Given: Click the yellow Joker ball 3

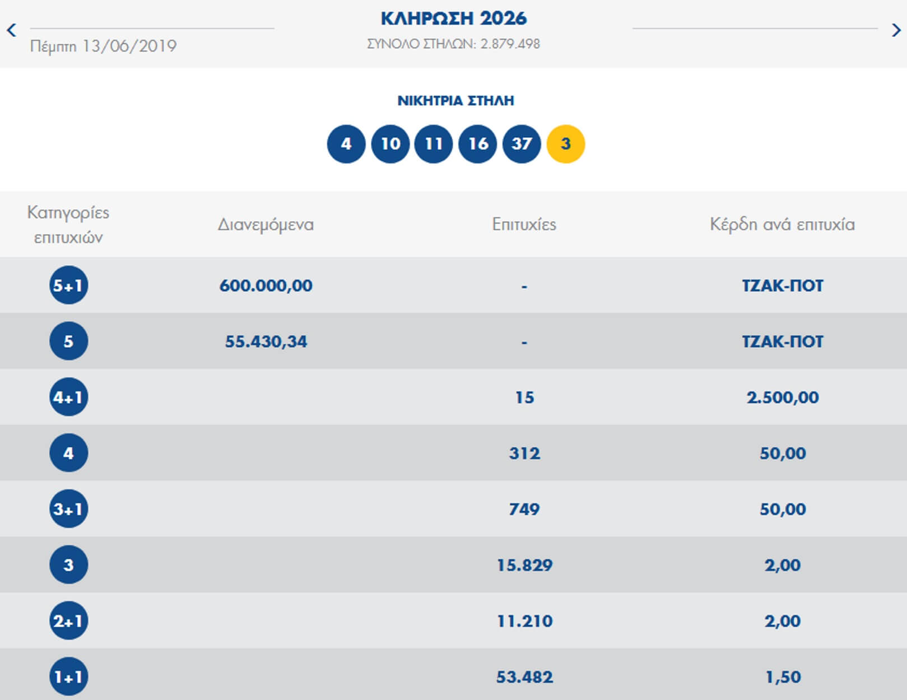Looking at the screenshot, I should tap(566, 144).
